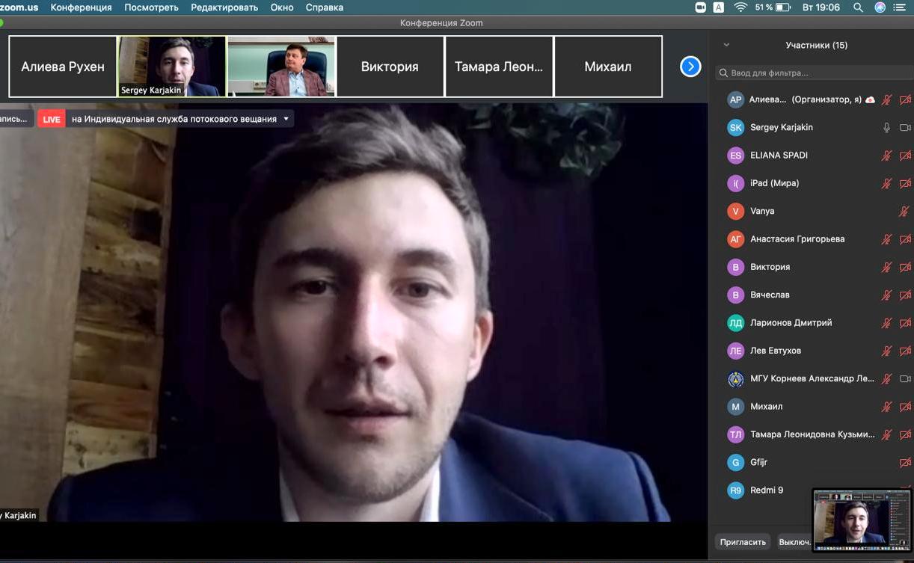The image size is (914, 563).
Task: Click Sergey Karjakin's microphone icon
Action: coord(886,128)
